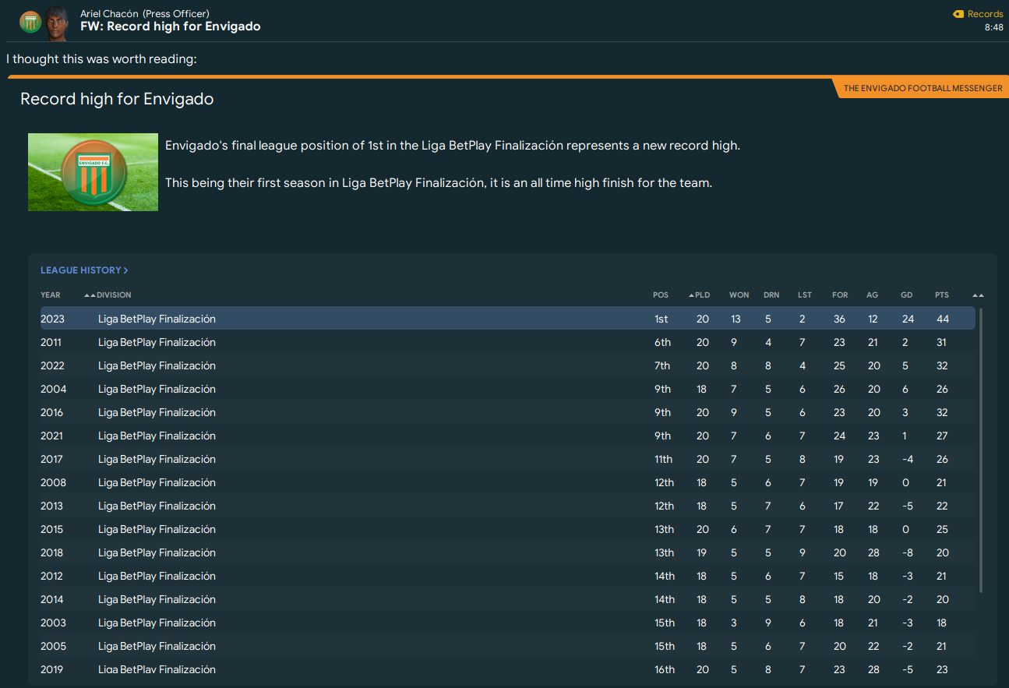Click the sort arrow beside the PLD header

[691, 295]
